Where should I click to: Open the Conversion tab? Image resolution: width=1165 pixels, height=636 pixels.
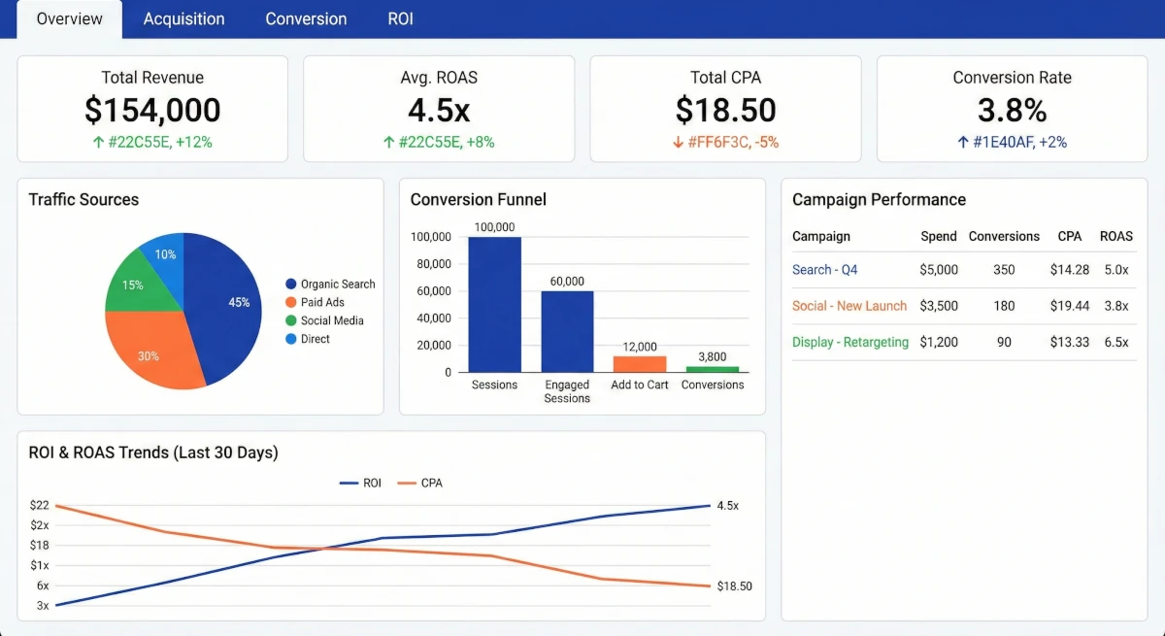[306, 18]
